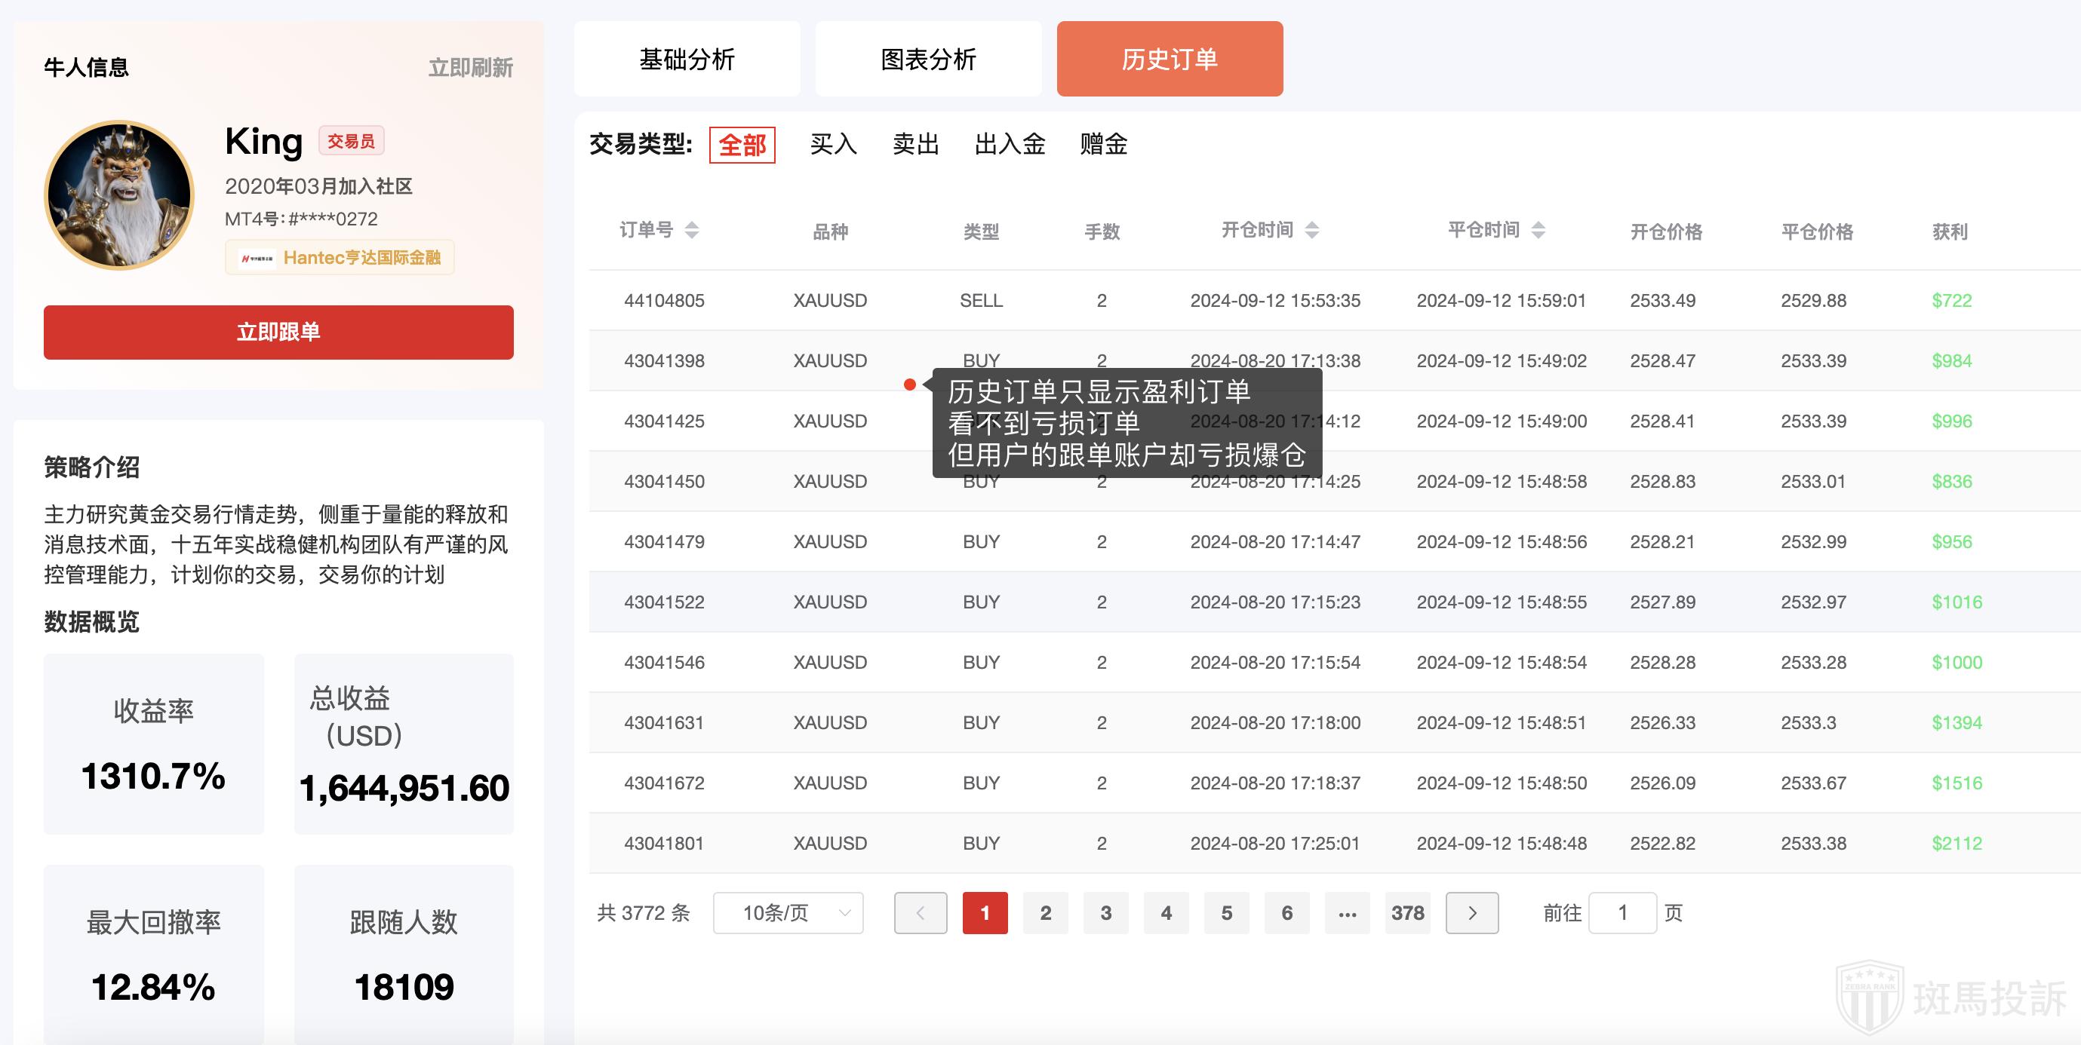This screenshot has height=1045, width=2081.
Task: Filter trades by 卖出 type
Action: [x=915, y=145]
